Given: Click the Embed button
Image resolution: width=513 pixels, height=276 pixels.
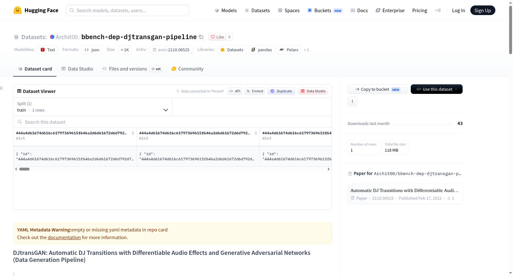Looking at the screenshot, I should [x=255, y=91].
